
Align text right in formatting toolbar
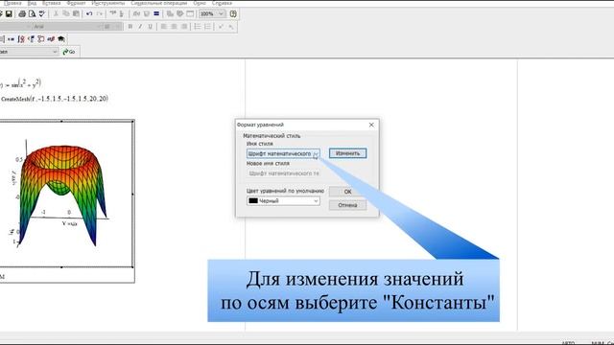point(184,27)
